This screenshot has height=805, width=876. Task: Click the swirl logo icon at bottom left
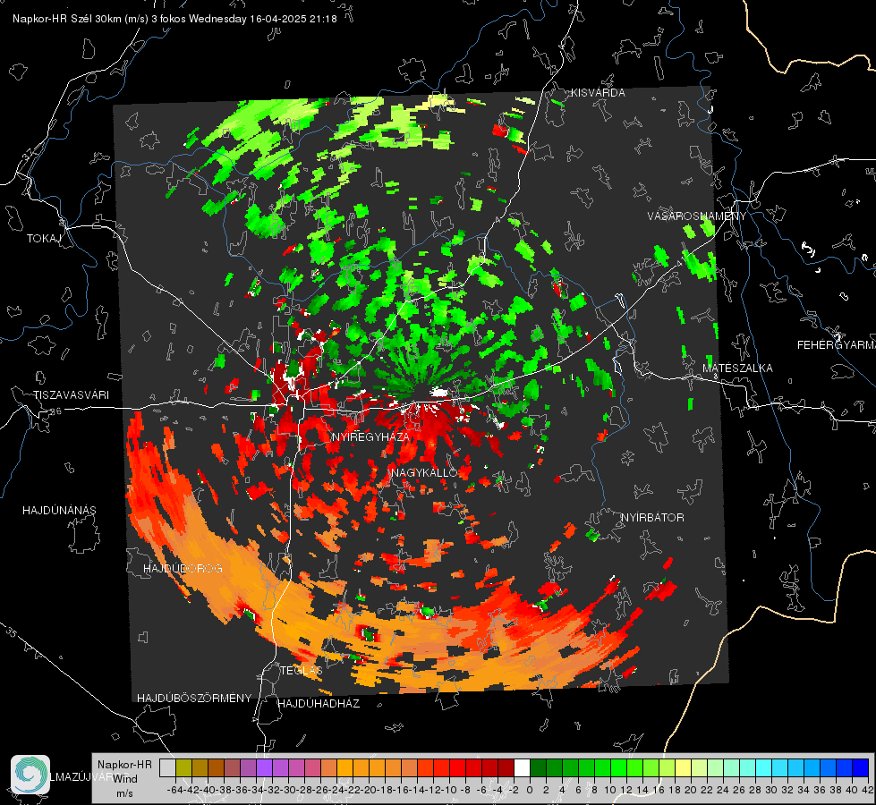tap(30, 775)
